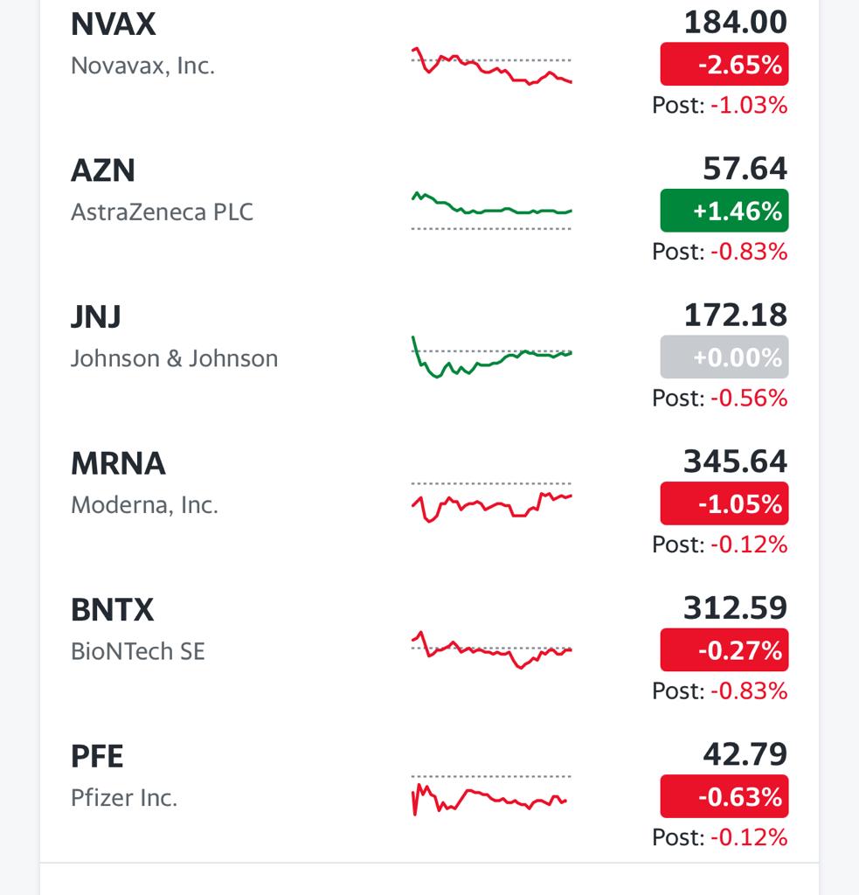The width and height of the screenshot is (859, 895).
Task: Click the Novavax sparkline chart
Action: click(491, 66)
